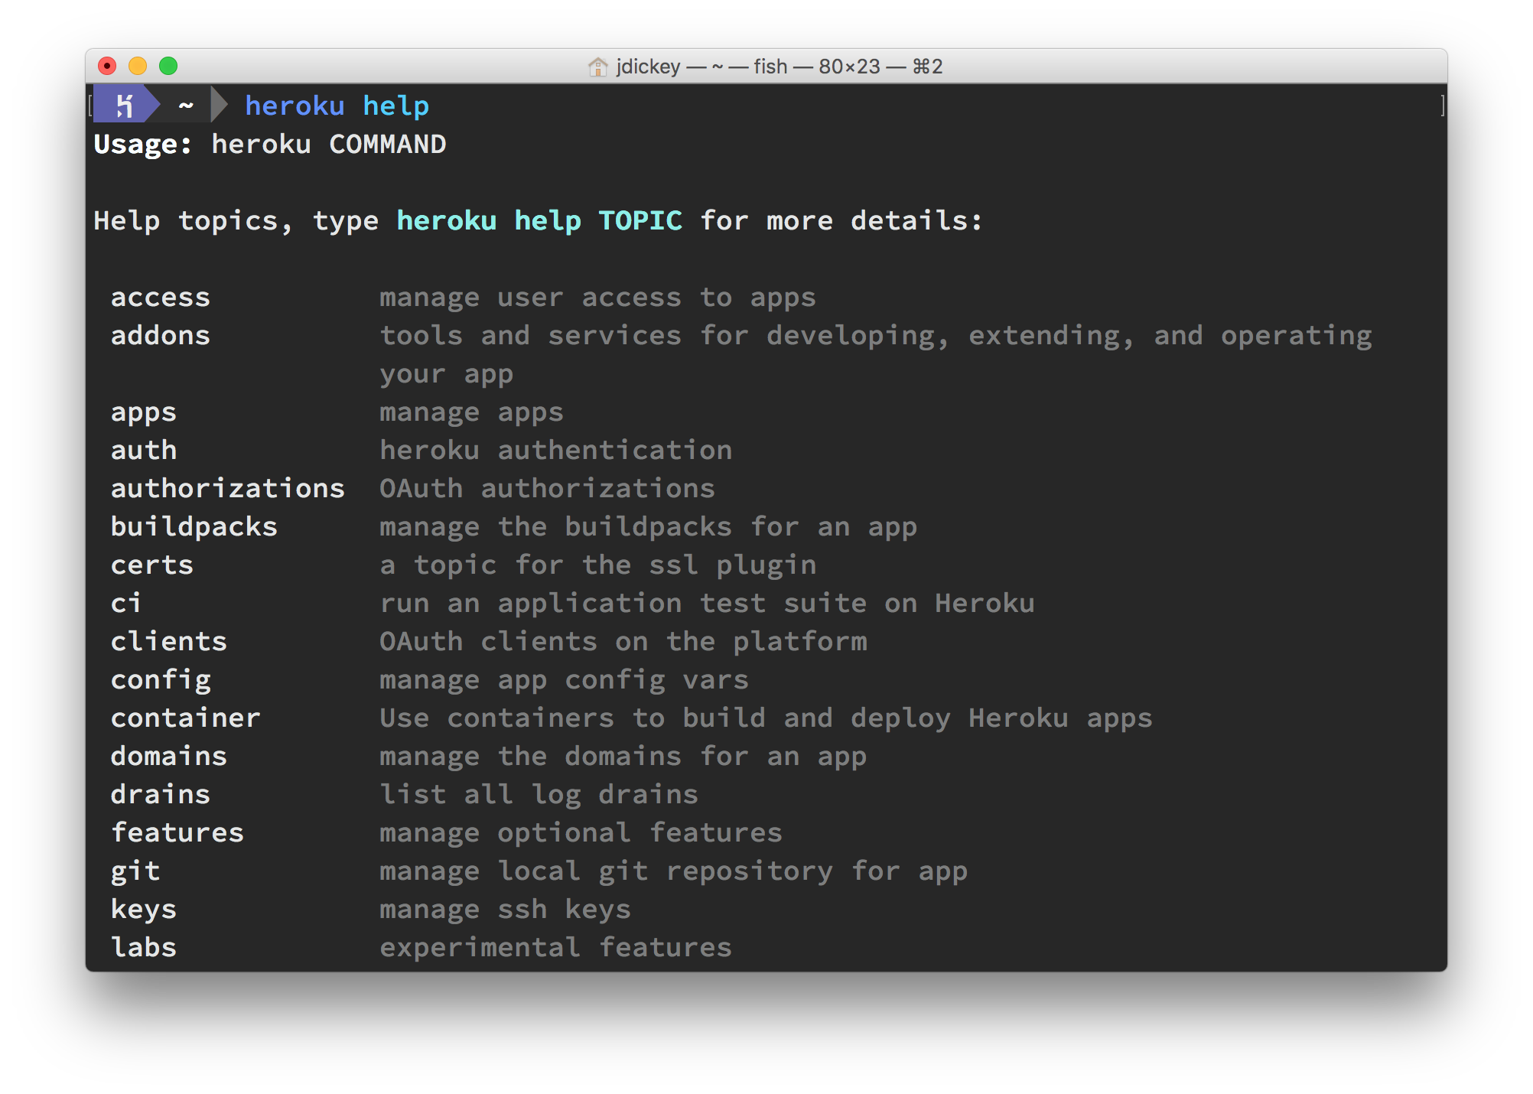1533x1094 pixels.
Task: Click 'manage the domains for an app'
Action: (x=623, y=757)
